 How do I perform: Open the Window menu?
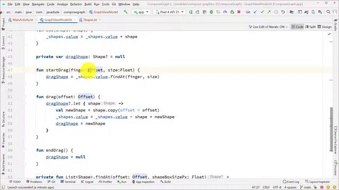pyautogui.click(x=124, y=4)
